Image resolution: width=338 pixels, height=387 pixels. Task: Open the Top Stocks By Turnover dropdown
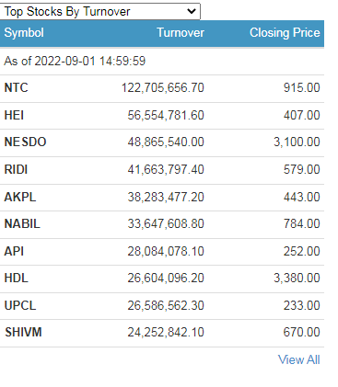coord(99,11)
